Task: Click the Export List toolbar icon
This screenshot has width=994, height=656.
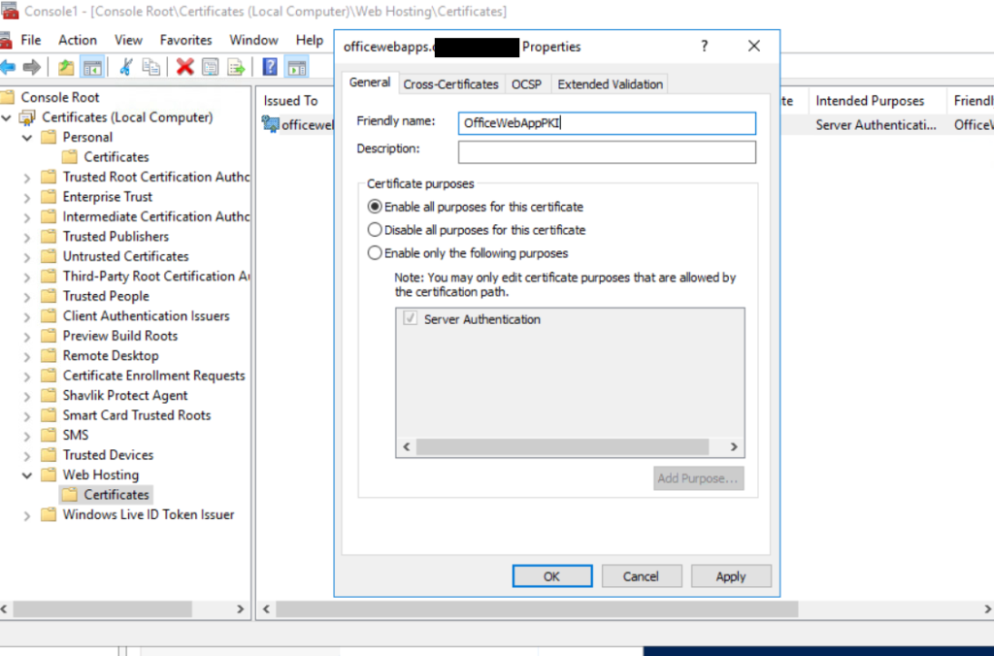Action: pos(236,67)
